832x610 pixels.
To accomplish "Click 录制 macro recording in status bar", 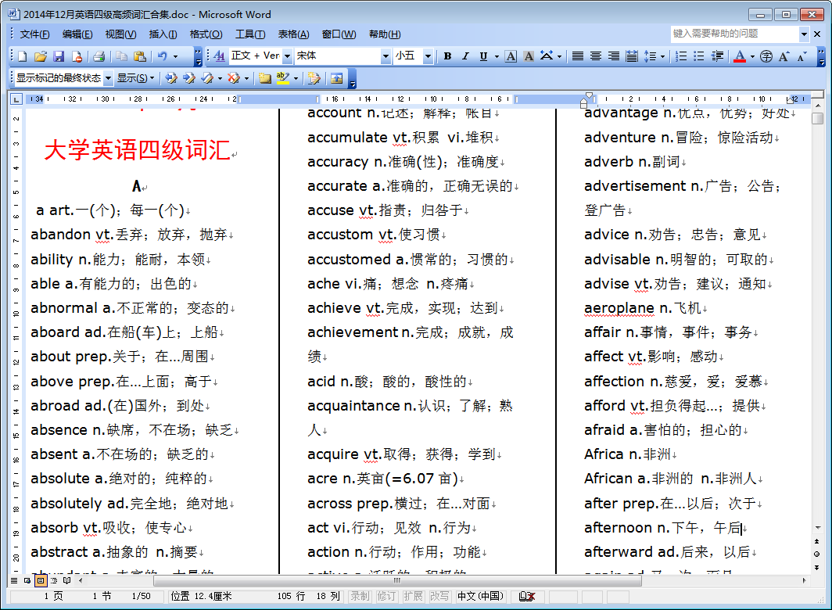I will tap(360, 596).
